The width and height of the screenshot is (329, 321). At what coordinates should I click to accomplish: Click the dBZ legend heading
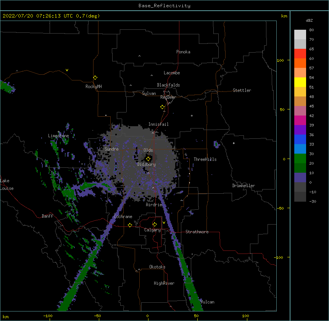click(x=309, y=20)
